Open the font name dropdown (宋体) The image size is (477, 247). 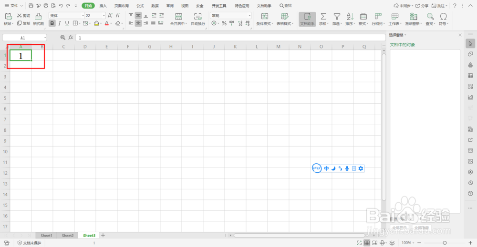point(83,16)
